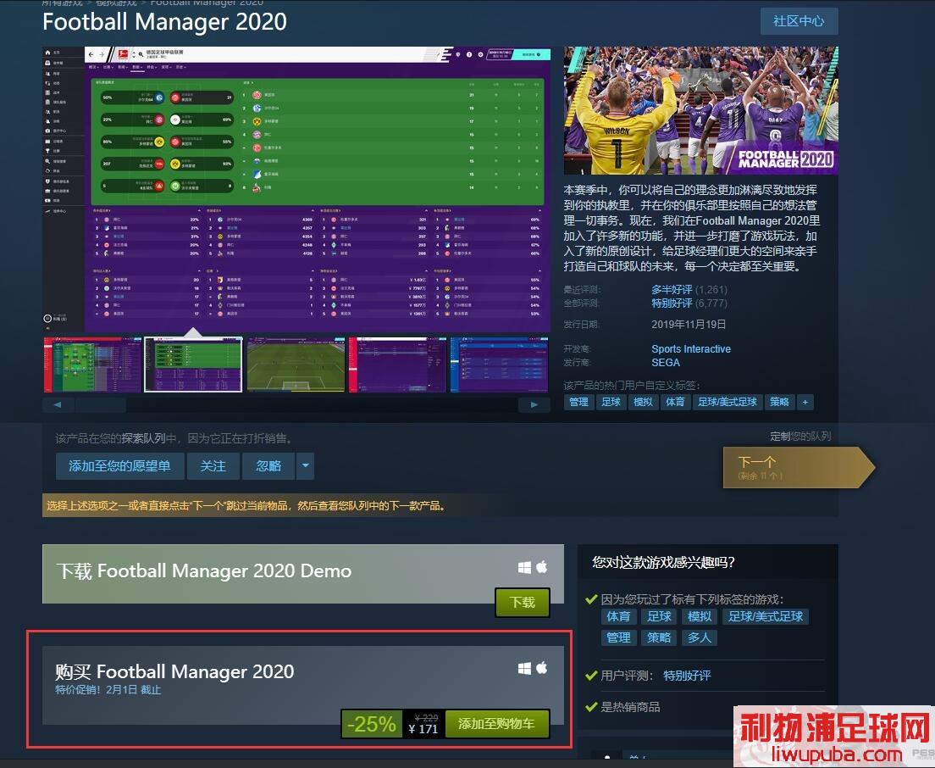Open Sports Interactive developer link
Image resolution: width=935 pixels, height=768 pixels.
coord(690,349)
